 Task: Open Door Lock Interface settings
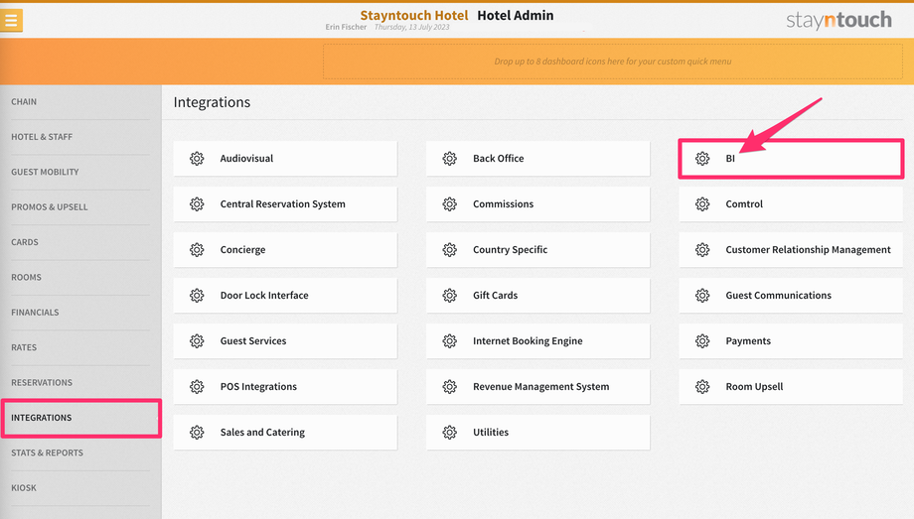[285, 296]
